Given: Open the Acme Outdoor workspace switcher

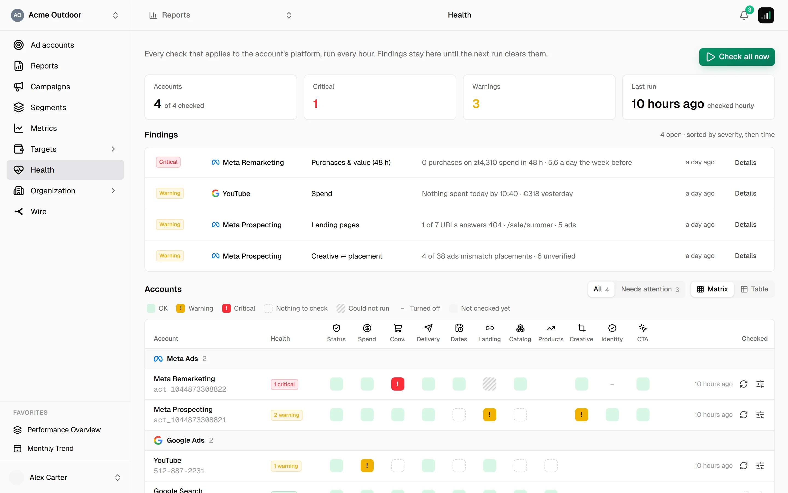Looking at the screenshot, I should 65,15.
